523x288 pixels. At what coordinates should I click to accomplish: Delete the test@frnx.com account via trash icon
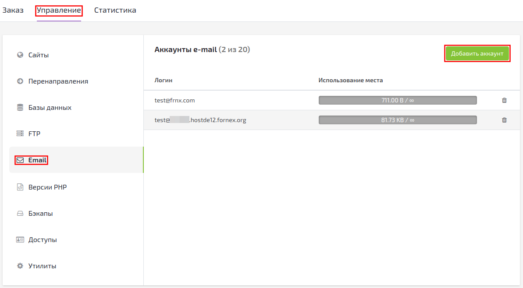coord(504,100)
